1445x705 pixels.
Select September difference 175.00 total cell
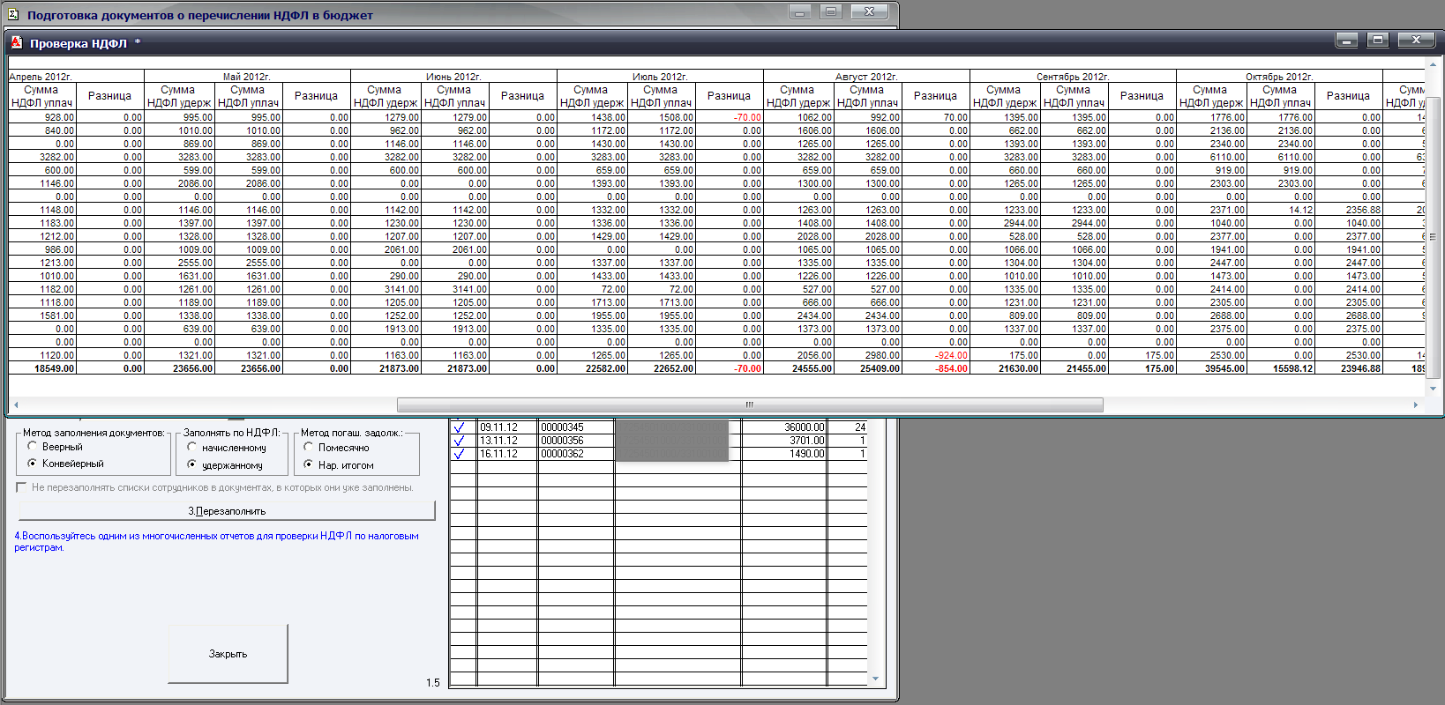click(1142, 368)
